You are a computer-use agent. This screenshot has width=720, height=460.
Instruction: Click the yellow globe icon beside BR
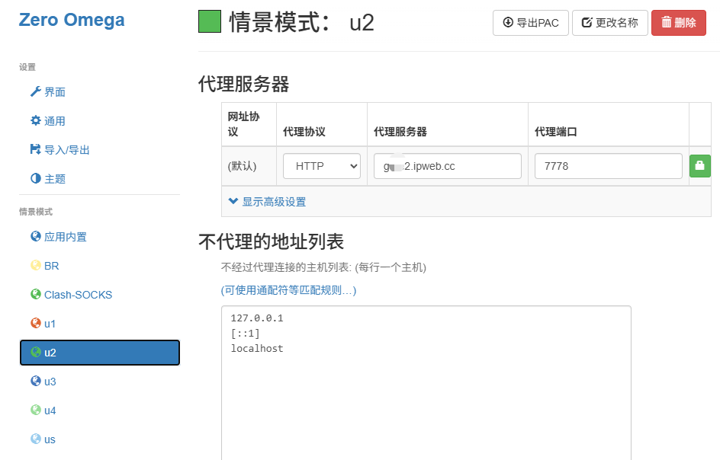pyautogui.click(x=35, y=265)
